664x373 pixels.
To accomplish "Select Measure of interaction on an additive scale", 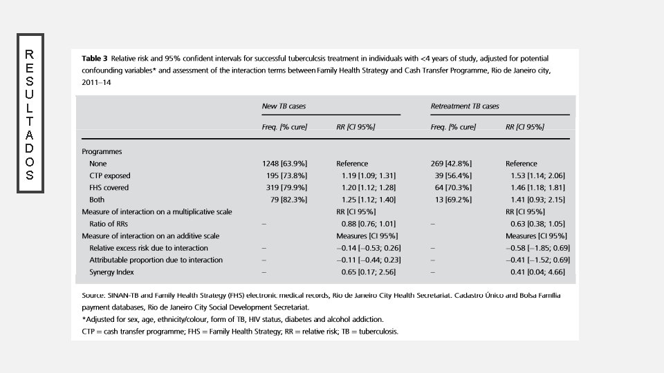I will 150,236.
